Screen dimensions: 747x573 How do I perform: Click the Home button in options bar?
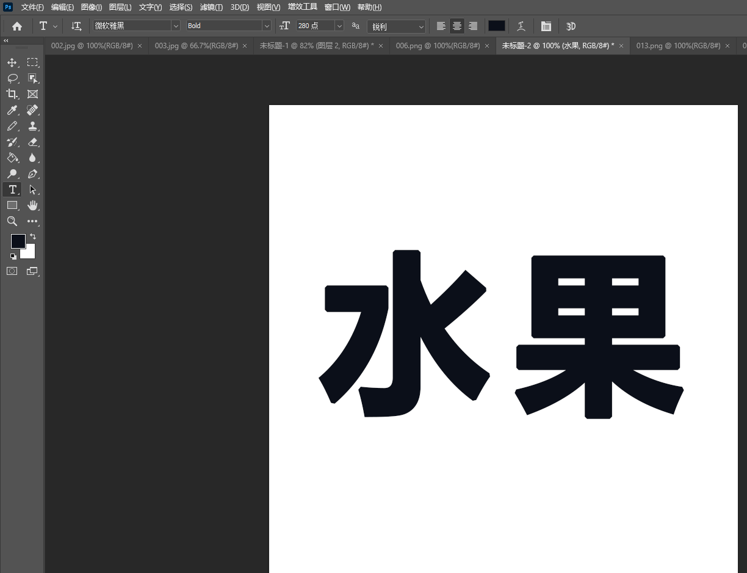[x=17, y=26]
